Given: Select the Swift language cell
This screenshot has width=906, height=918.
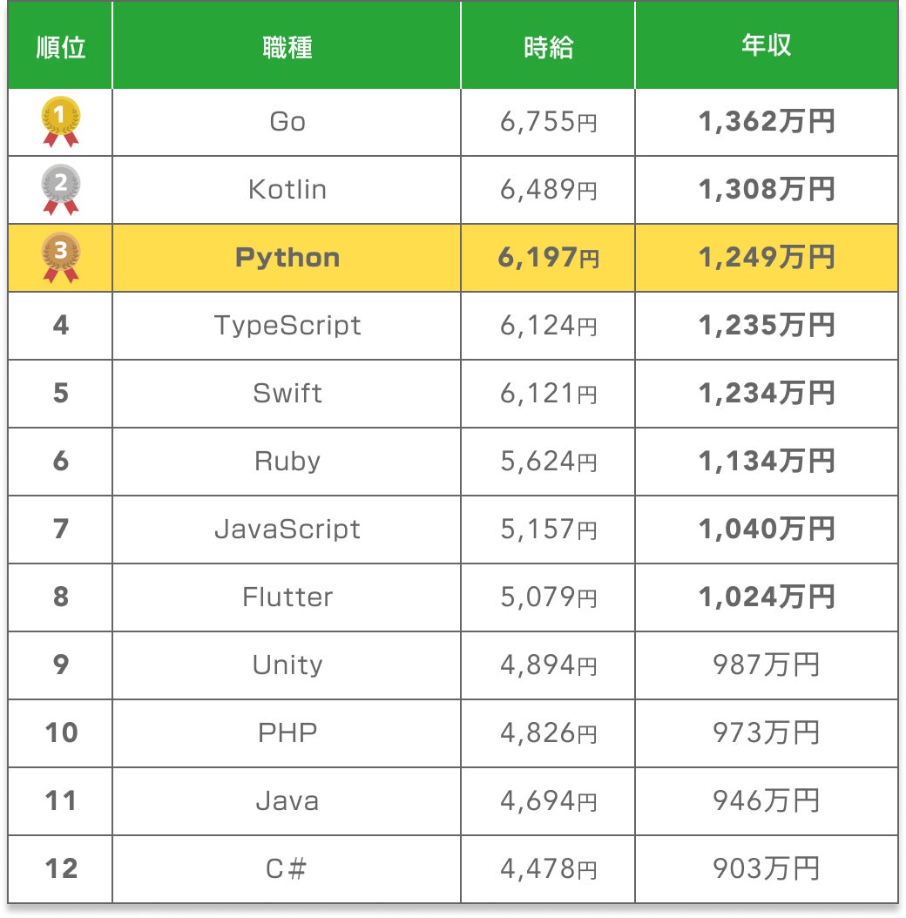Looking at the screenshot, I should (x=287, y=394).
